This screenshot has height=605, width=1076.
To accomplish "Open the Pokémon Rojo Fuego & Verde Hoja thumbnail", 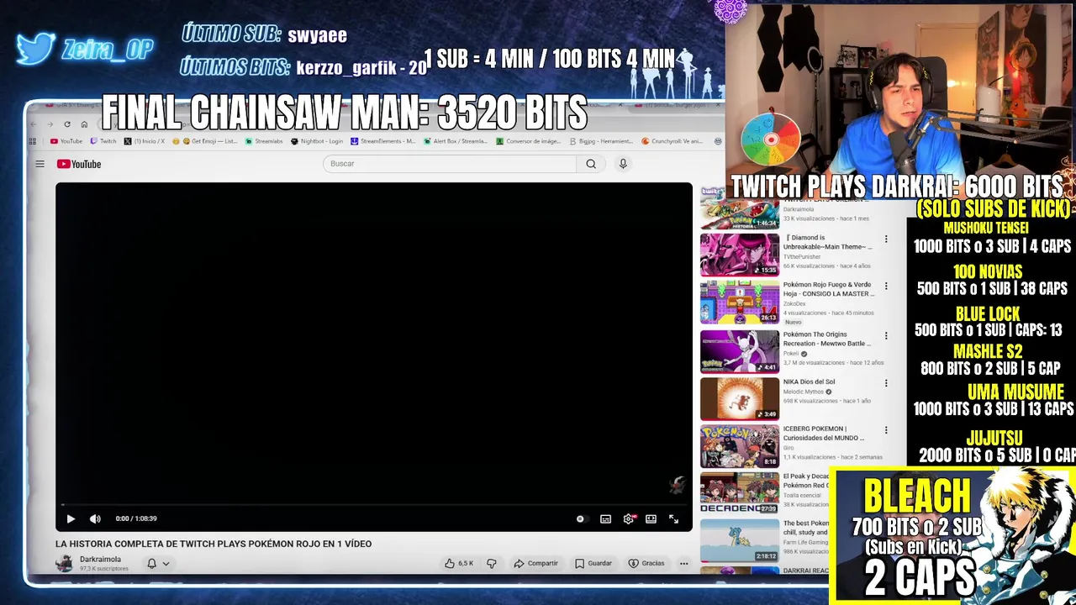I will click(x=740, y=302).
